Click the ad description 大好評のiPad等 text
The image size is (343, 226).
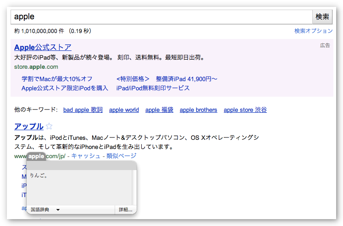pos(110,57)
